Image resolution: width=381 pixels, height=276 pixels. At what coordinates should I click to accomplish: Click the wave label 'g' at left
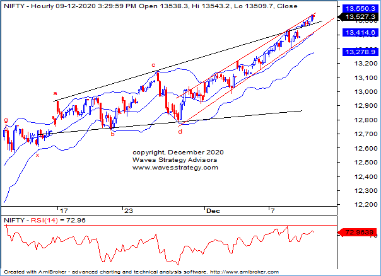point(6,120)
